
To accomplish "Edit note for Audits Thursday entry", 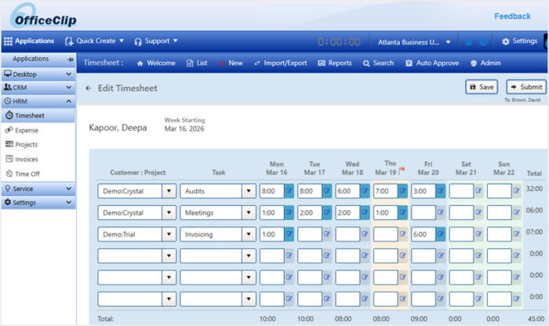I will (402, 191).
